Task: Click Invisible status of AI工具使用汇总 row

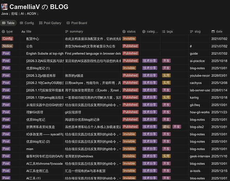Action: pyautogui.click(x=129, y=171)
